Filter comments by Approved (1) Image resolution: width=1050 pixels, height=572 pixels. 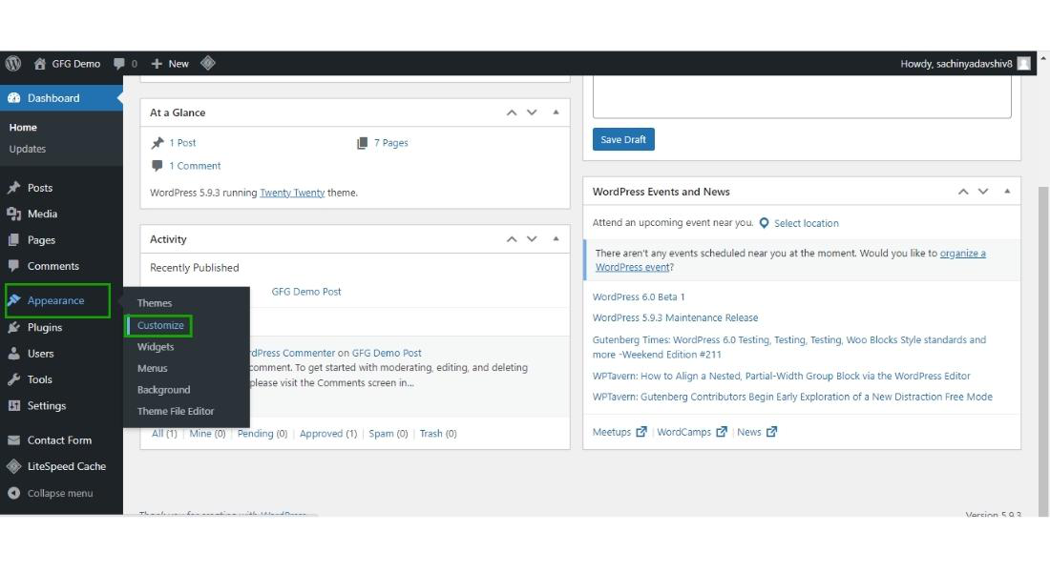click(x=328, y=434)
